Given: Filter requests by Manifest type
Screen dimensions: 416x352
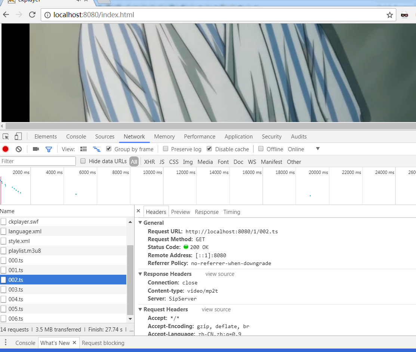Looking at the screenshot, I should 271,162.
